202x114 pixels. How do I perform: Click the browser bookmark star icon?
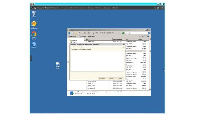click(x=158, y=8)
